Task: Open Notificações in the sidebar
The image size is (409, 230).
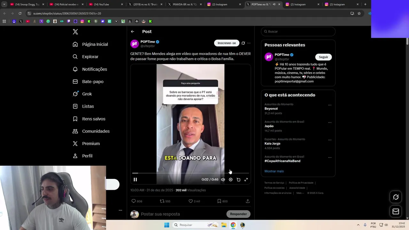Action: (90, 69)
